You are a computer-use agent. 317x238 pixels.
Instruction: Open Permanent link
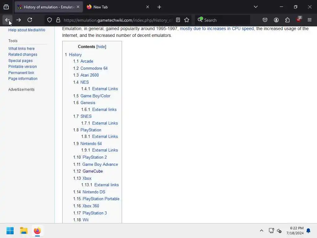tap(21, 73)
